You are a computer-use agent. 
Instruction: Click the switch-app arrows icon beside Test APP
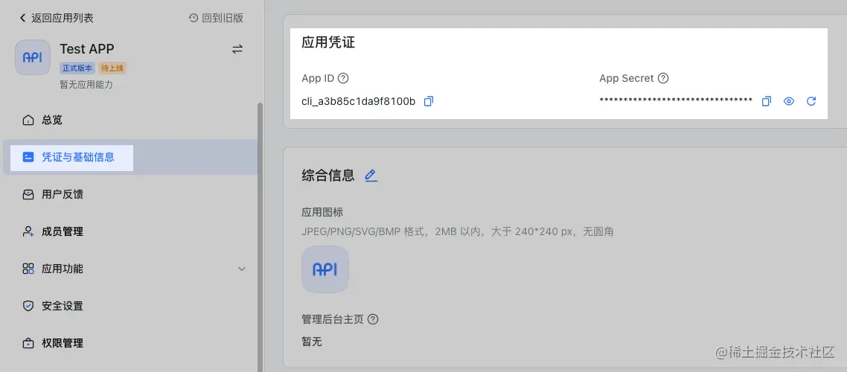(x=237, y=49)
